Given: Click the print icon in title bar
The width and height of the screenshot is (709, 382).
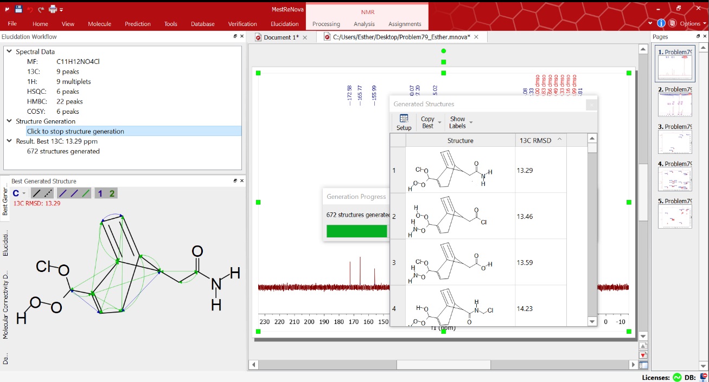Looking at the screenshot, I should 53,9.
